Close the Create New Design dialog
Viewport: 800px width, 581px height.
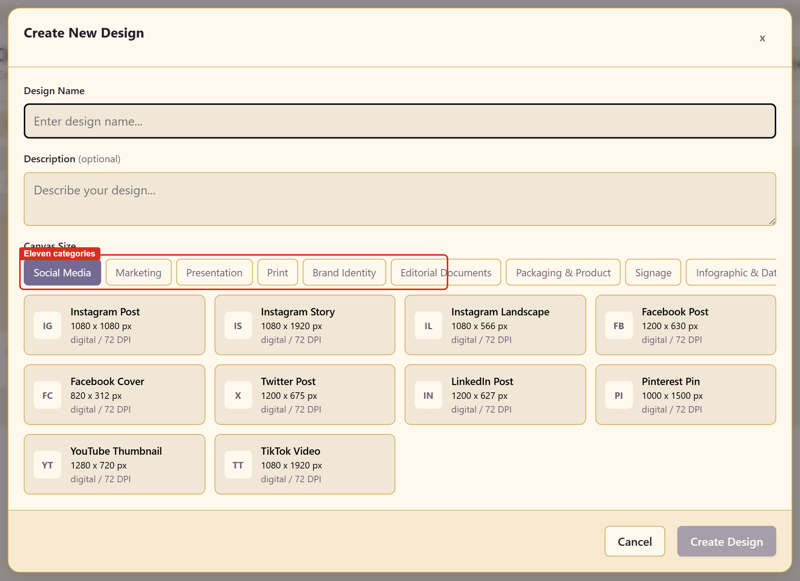(762, 38)
